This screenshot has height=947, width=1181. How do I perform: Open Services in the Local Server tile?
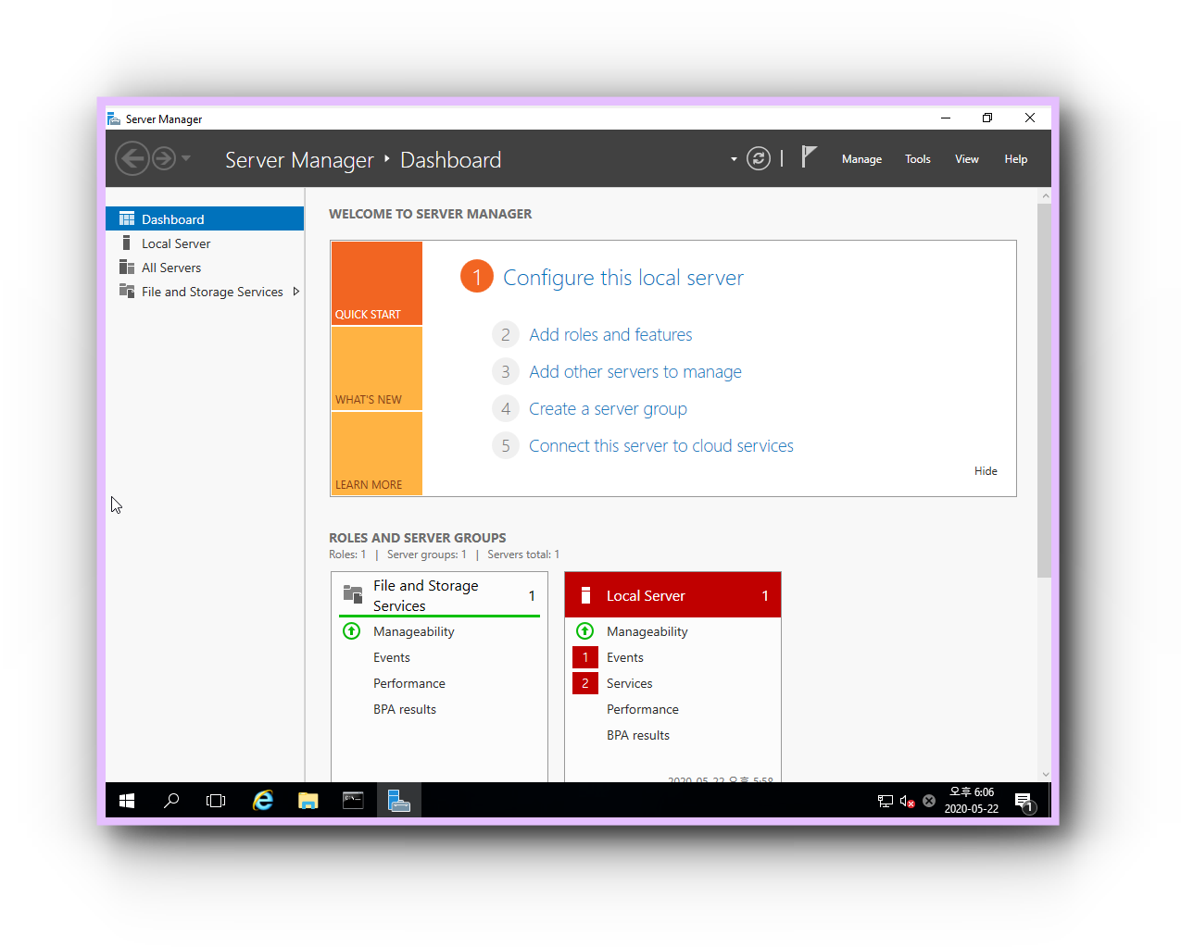(x=629, y=683)
